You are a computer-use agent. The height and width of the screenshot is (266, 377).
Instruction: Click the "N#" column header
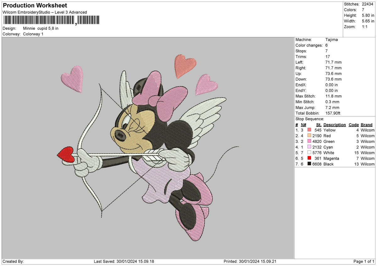tap(303, 125)
